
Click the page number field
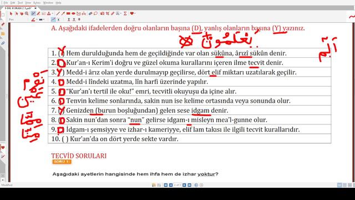[x=177, y=185]
